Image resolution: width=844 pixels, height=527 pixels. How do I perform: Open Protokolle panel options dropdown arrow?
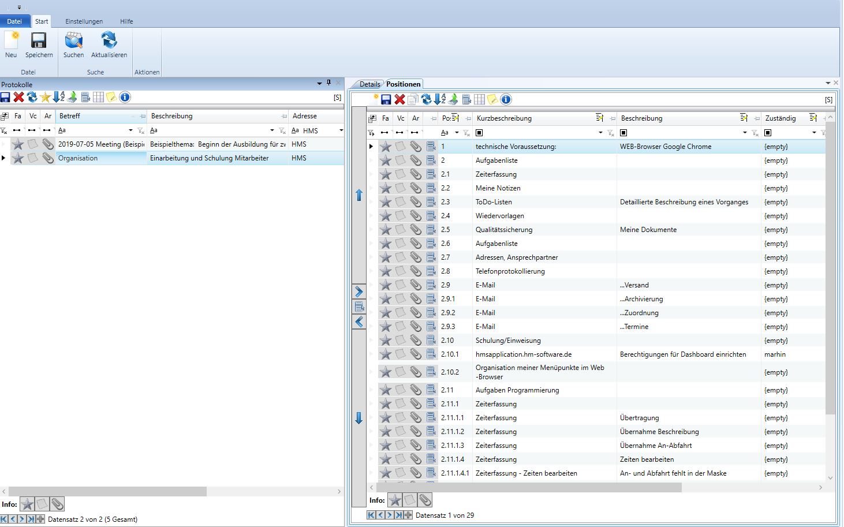point(319,84)
